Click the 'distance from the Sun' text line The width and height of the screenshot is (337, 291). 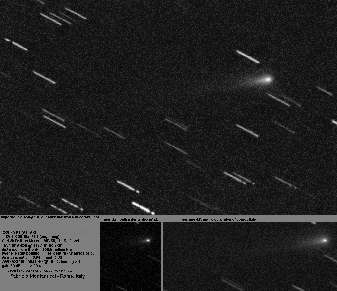(x=37, y=249)
